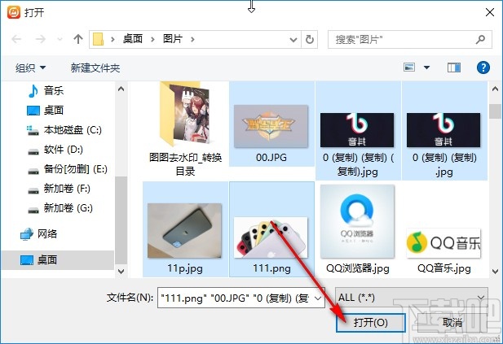
Task: Click the 打开(O) button
Action: 370,323
